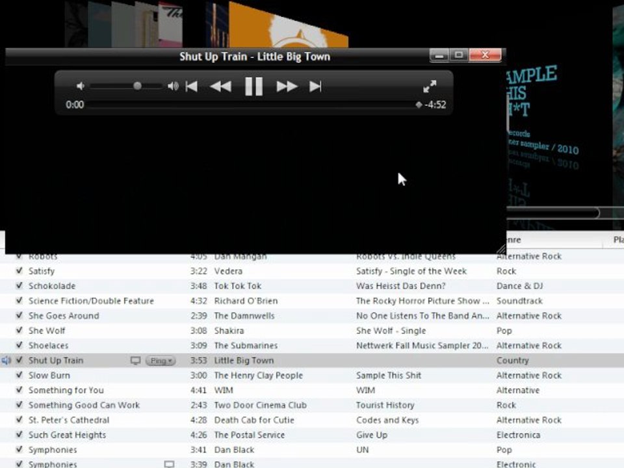
Task: Click album Was Heisst Das Denn?
Action: [401, 286]
